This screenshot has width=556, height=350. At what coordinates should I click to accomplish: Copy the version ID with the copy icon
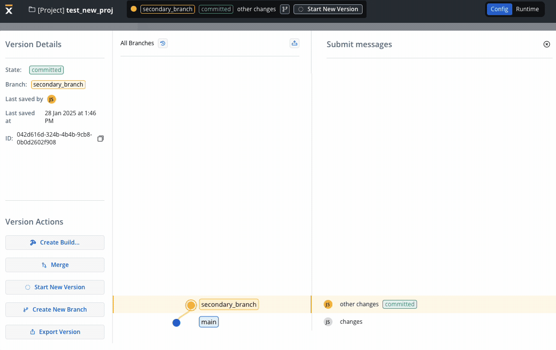point(101,139)
